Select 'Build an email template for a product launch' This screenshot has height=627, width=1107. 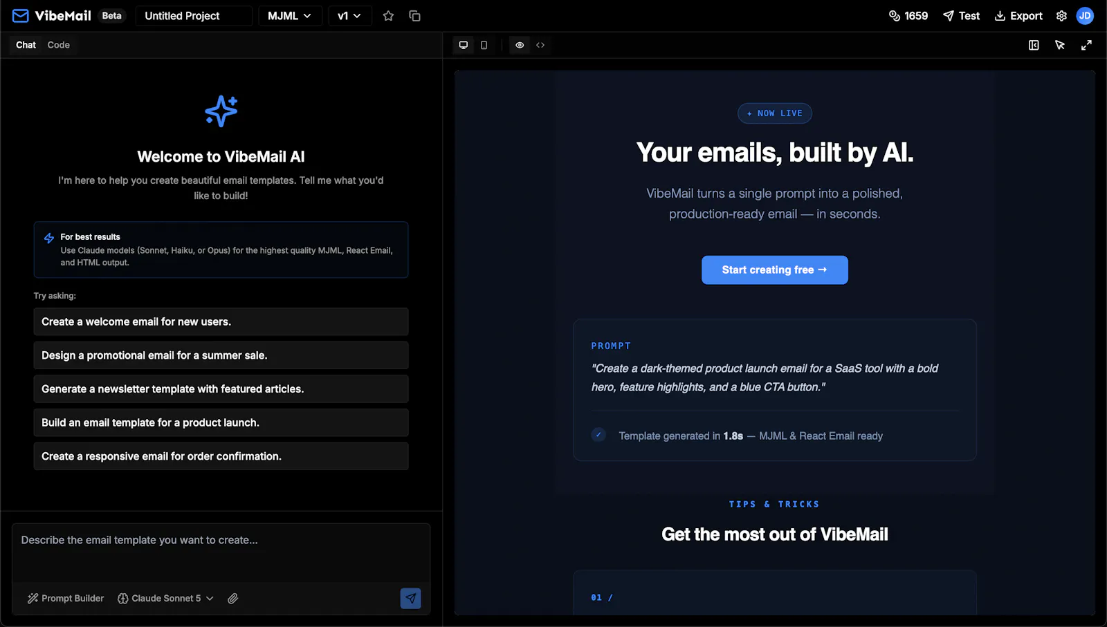pyautogui.click(x=221, y=422)
